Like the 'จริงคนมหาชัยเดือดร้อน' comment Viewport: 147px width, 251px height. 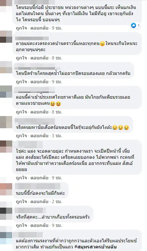tap(21, 136)
